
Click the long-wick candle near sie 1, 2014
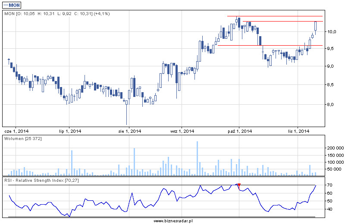[126, 113]
